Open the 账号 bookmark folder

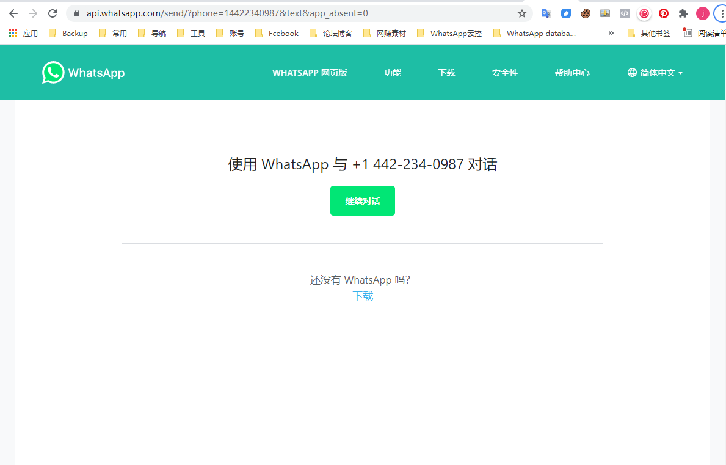(230, 34)
